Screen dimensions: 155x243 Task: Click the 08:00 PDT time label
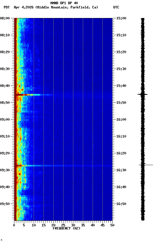click(x=5, y=18)
